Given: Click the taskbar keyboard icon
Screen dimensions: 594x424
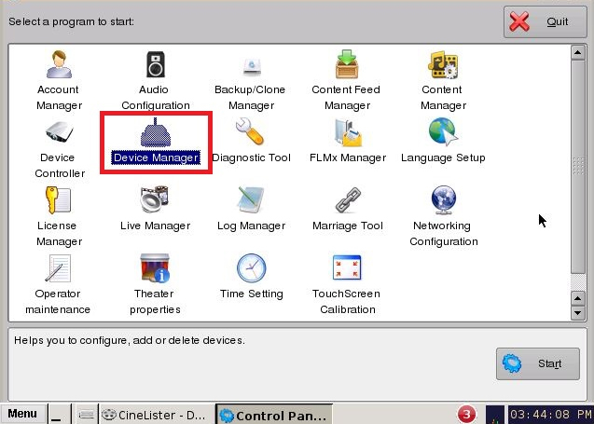Looking at the screenshot, I should pyautogui.click(x=86, y=415).
